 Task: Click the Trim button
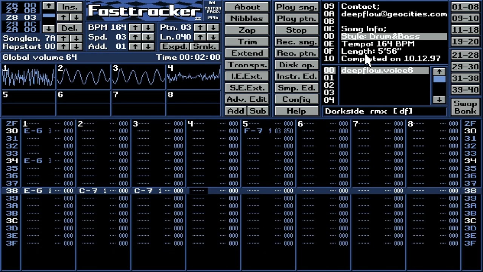pyautogui.click(x=247, y=42)
